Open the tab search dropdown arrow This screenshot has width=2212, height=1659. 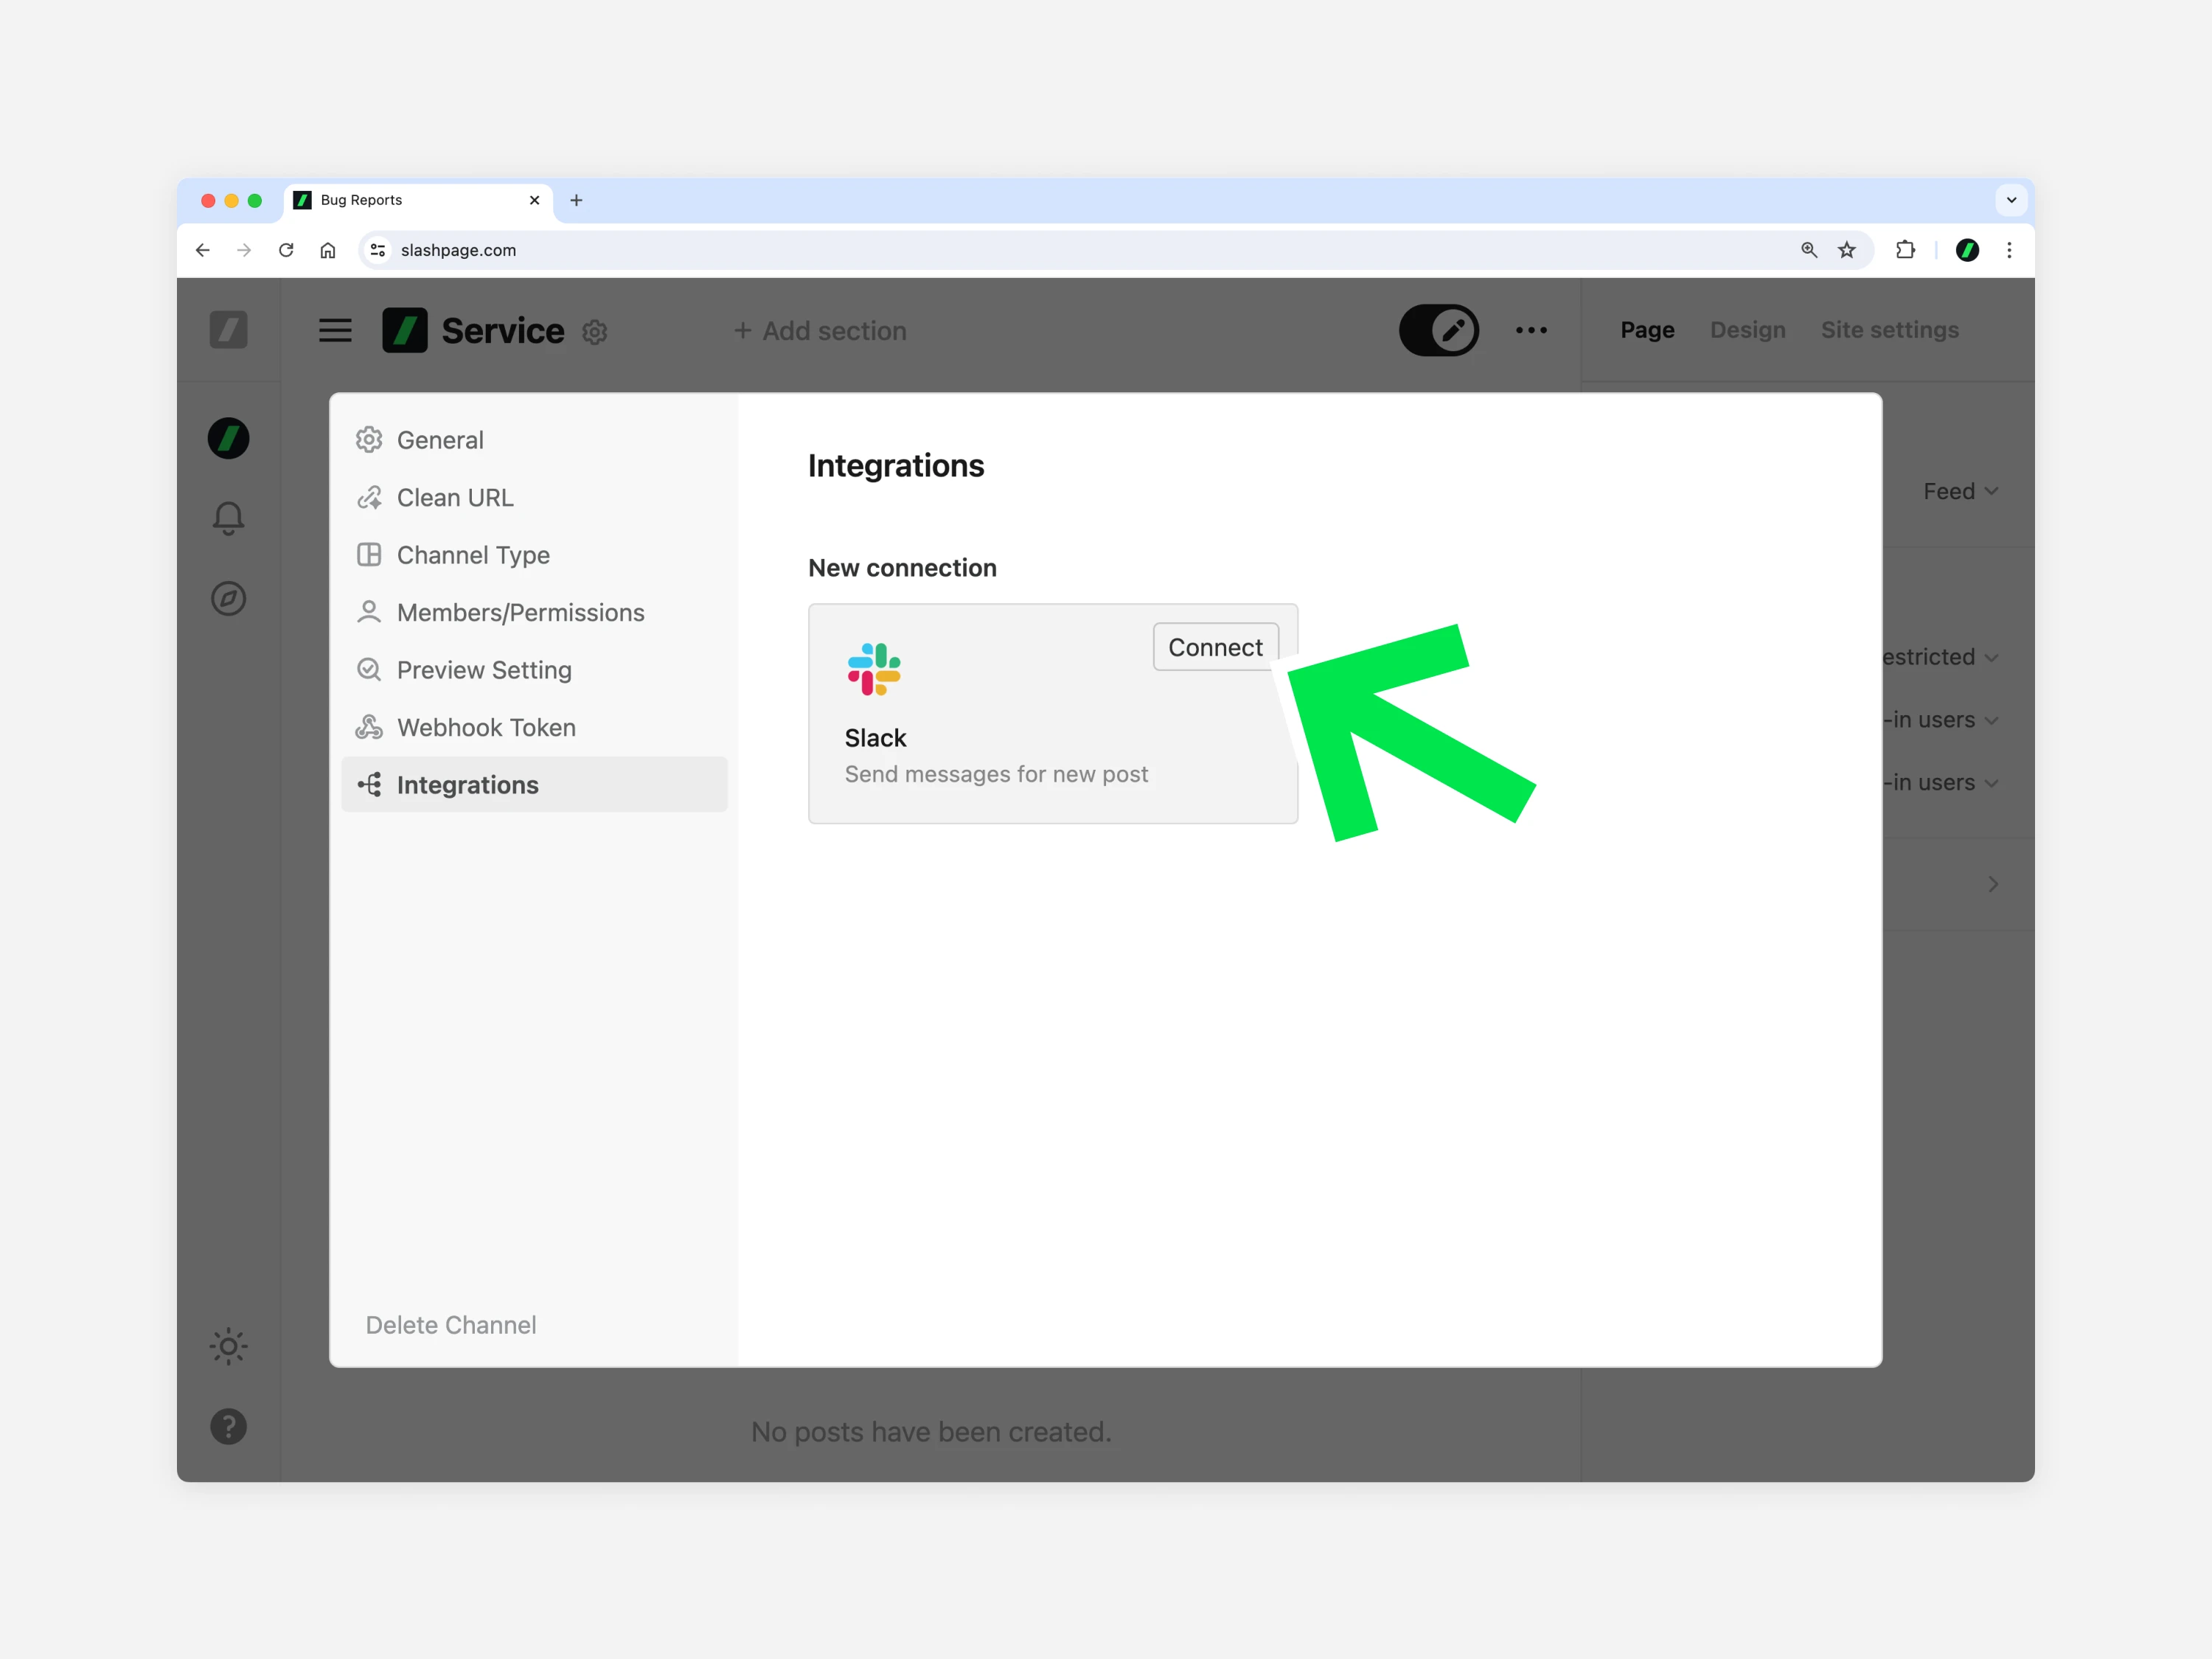[2011, 200]
